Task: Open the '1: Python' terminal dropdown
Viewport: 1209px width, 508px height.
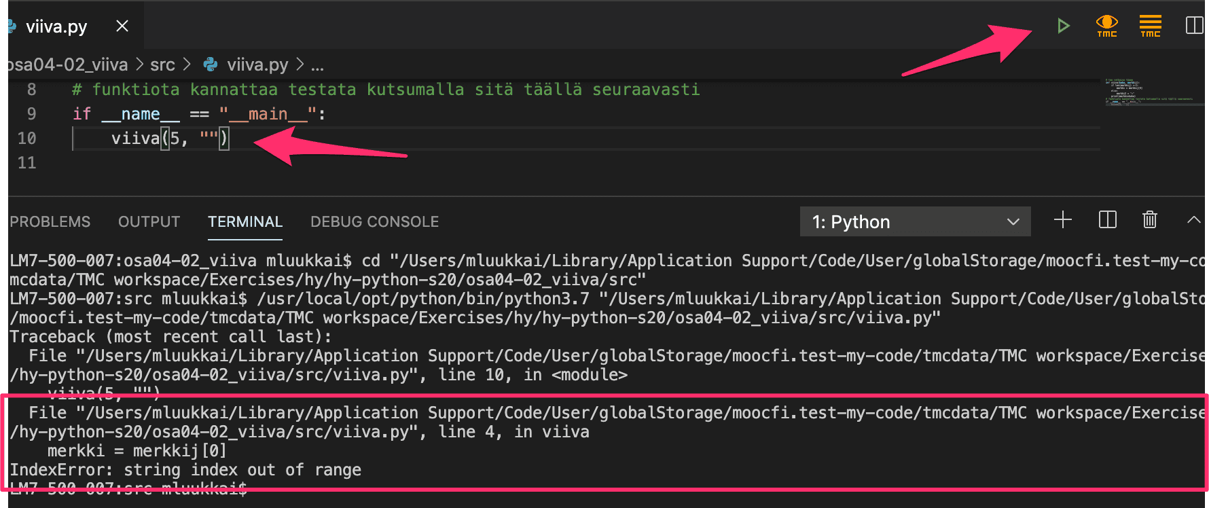Action: 915,222
